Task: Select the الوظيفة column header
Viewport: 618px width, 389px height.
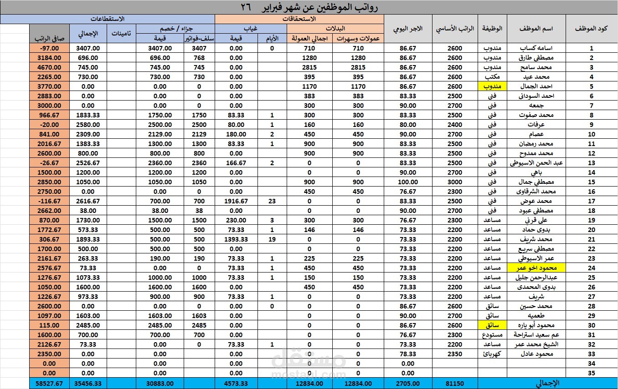Action: tap(492, 29)
